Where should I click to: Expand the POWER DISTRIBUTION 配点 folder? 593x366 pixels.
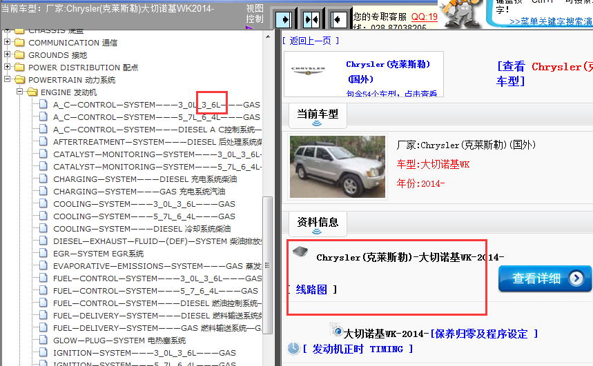(x=7, y=67)
